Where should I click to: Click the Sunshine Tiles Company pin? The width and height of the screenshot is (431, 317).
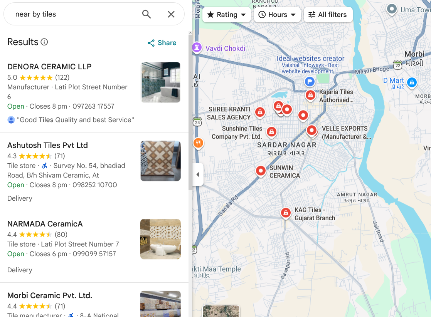click(271, 132)
